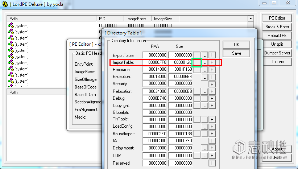Click the L button for LoadConfig
The image size is (298, 169).
click(x=204, y=127)
